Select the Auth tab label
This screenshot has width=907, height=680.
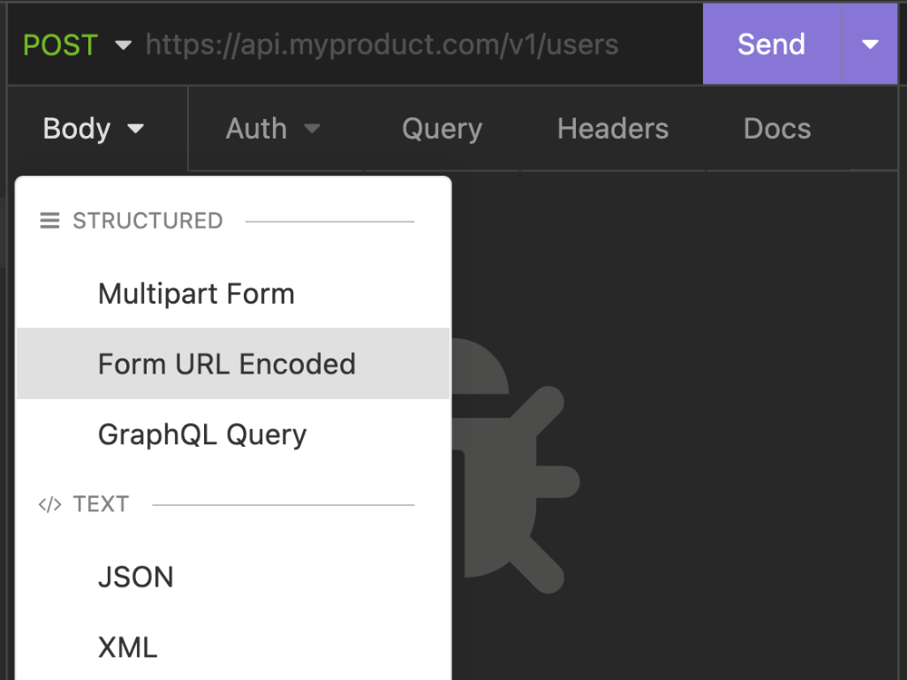[256, 129]
